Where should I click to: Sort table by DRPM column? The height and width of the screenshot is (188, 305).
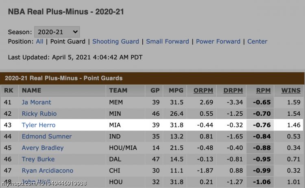[233, 90]
